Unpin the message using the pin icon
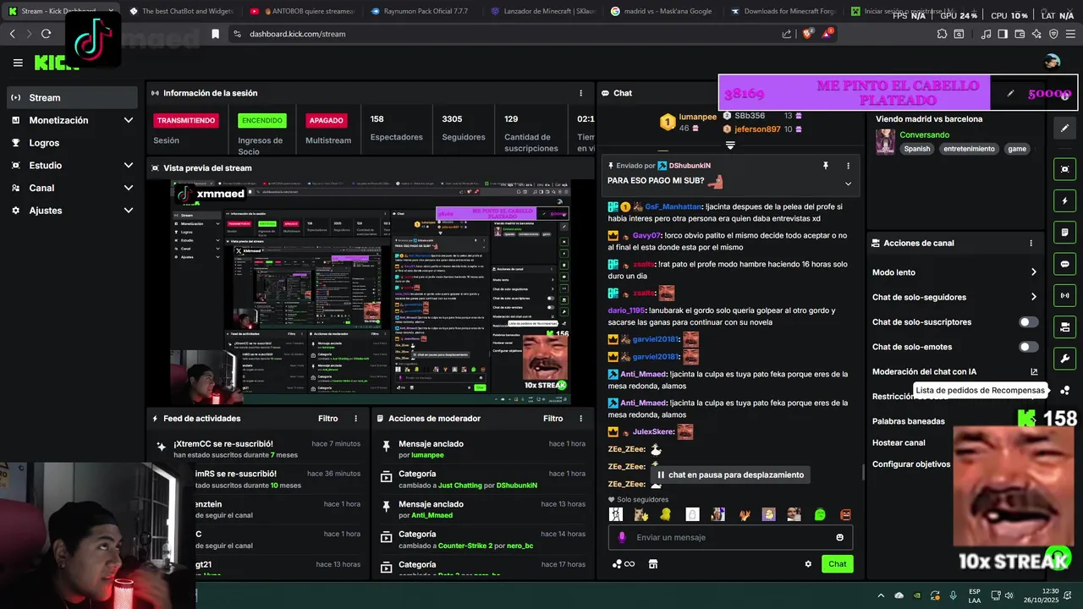The width and height of the screenshot is (1083, 609). 825,166
